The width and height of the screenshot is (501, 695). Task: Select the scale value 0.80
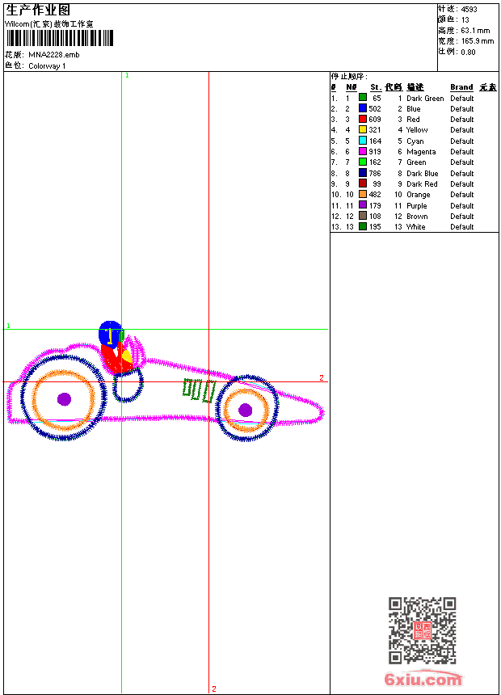tap(468, 53)
